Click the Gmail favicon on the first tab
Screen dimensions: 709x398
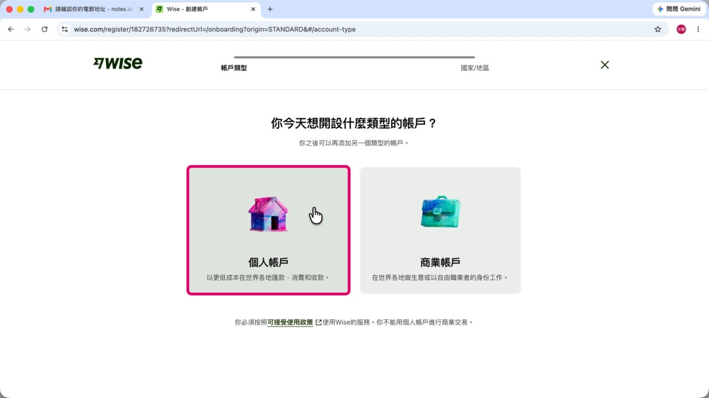point(48,9)
